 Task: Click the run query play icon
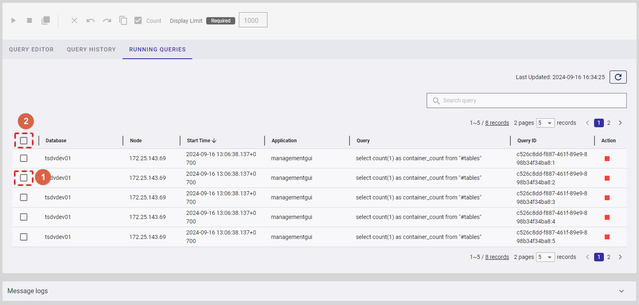(x=13, y=20)
